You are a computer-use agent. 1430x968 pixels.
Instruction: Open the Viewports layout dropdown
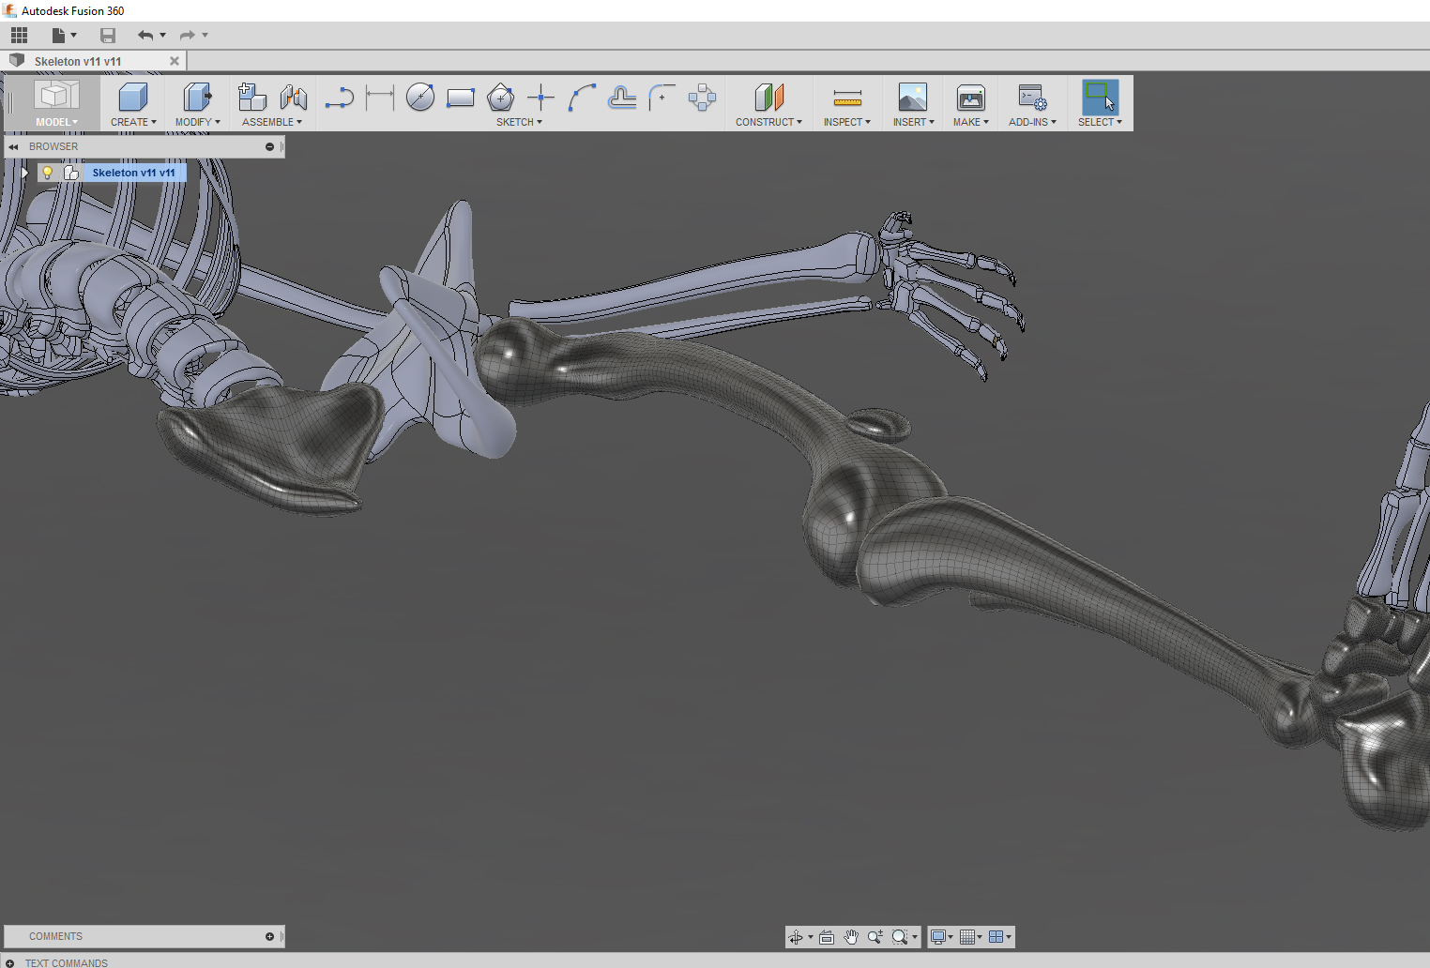click(1000, 937)
